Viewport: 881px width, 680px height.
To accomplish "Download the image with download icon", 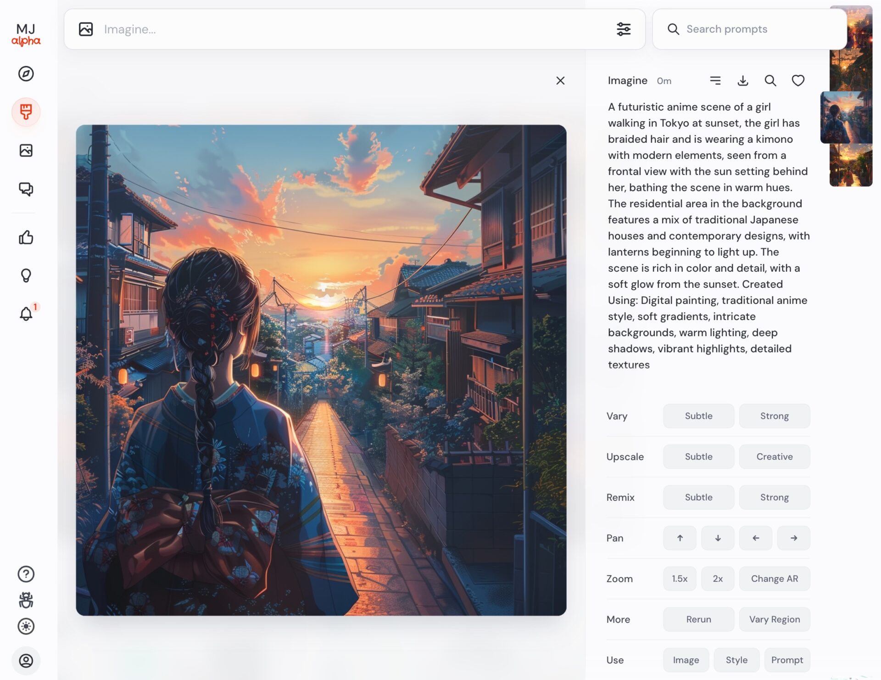I will pos(743,81).
